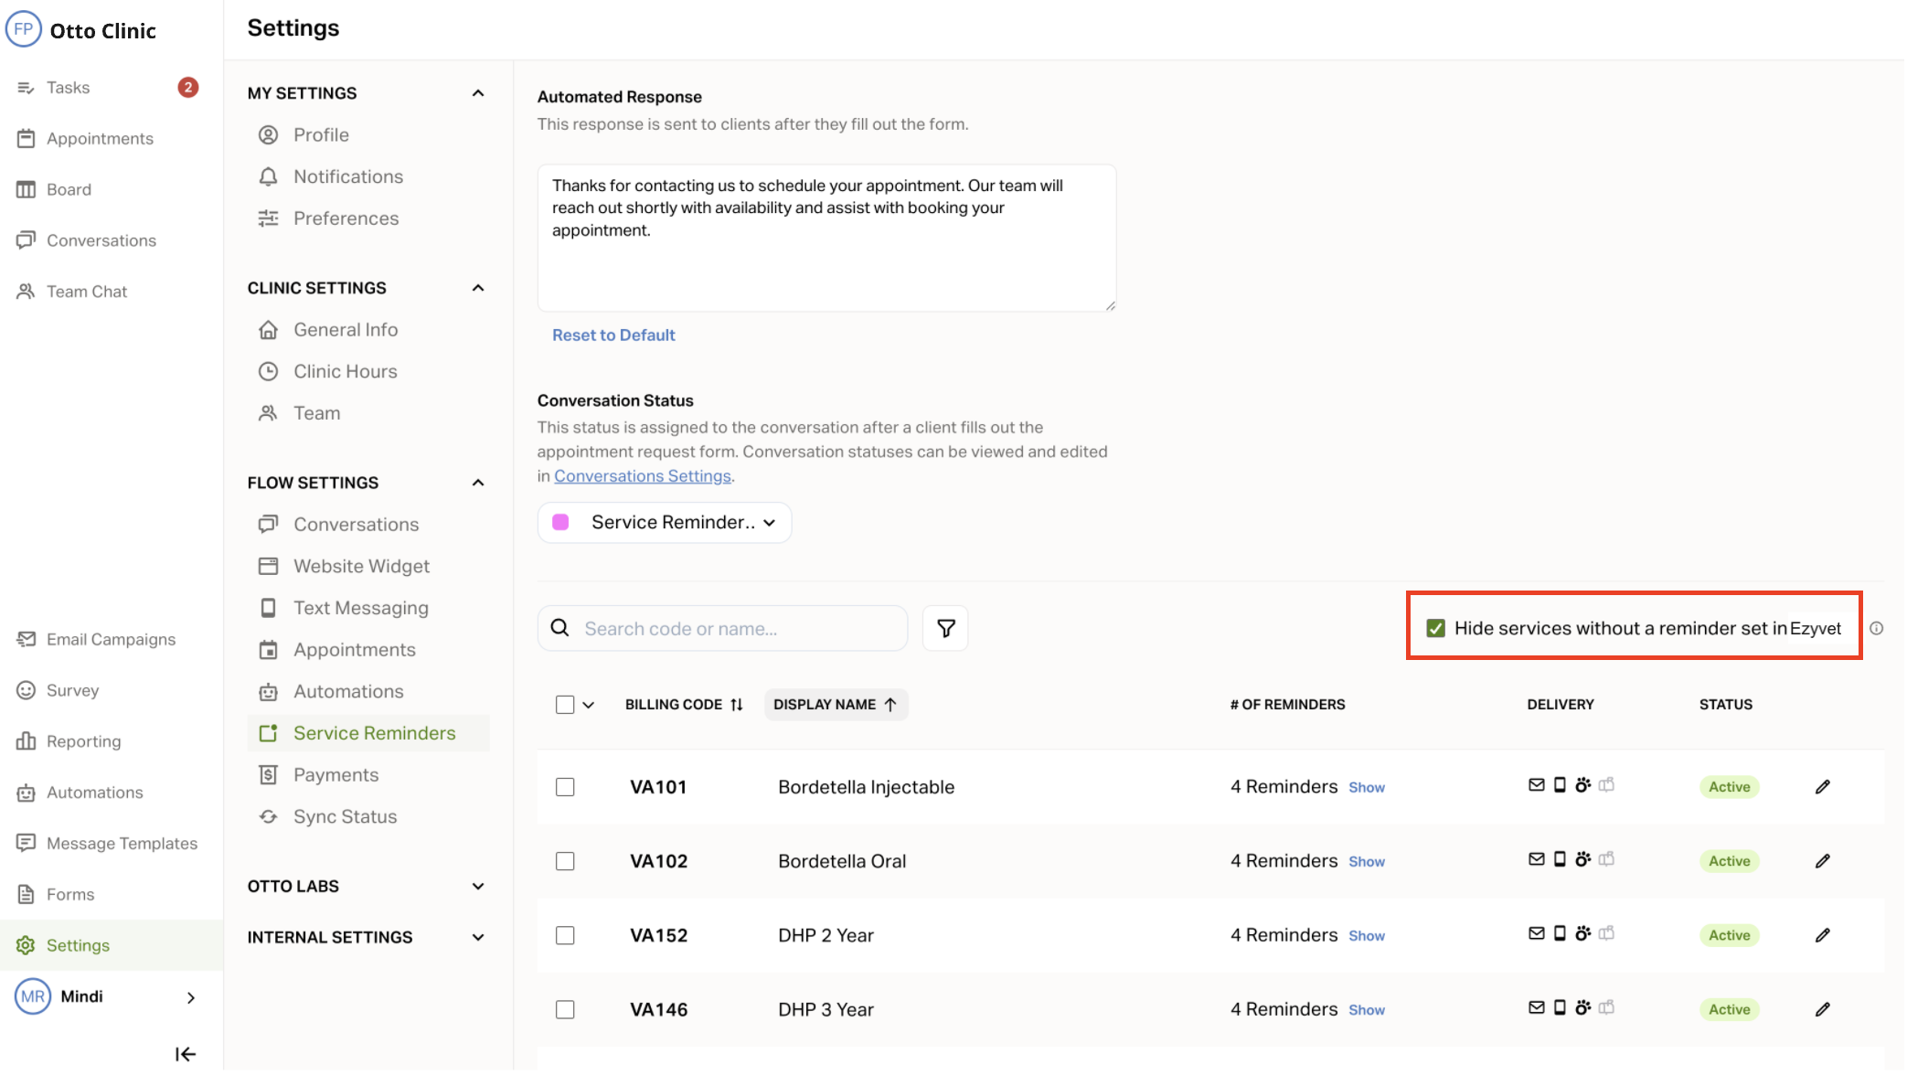This screenshot has width=1907, height=1075.
Task: Collapse the MY SETTINGS section
Action: pyautogui.click(x=478, y=93)
